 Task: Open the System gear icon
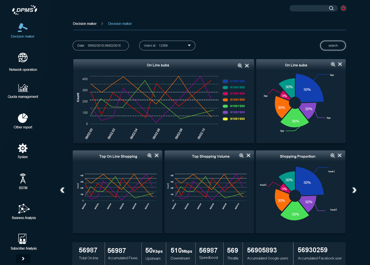coord(23,148)
